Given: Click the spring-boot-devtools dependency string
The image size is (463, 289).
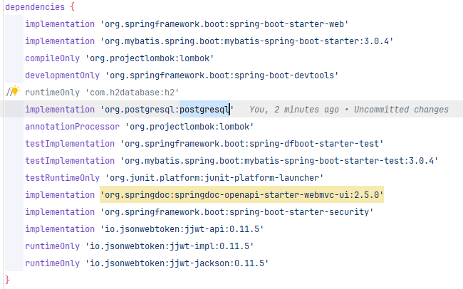Looking at the screenshot, I should click(x=222, y=75).
